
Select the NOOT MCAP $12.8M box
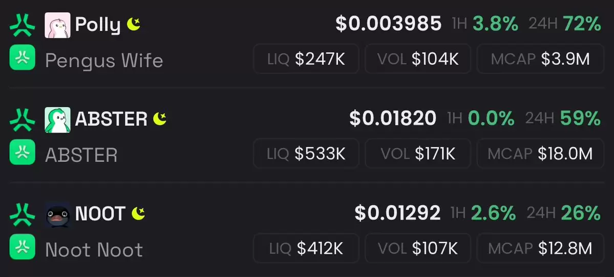click(x=540, y=248)
